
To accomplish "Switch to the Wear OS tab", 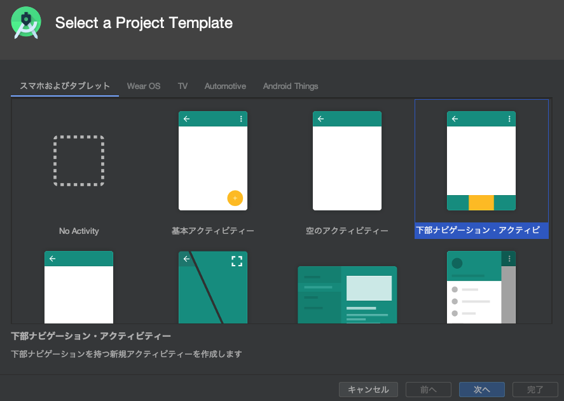I will click(x=144, y=86).
